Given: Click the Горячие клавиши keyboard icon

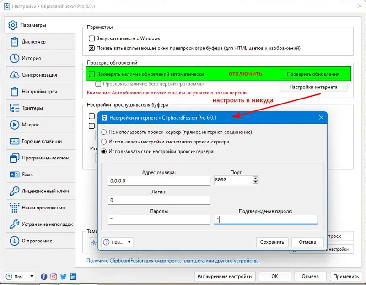Looking at the screenshot, I should (15, 141).
